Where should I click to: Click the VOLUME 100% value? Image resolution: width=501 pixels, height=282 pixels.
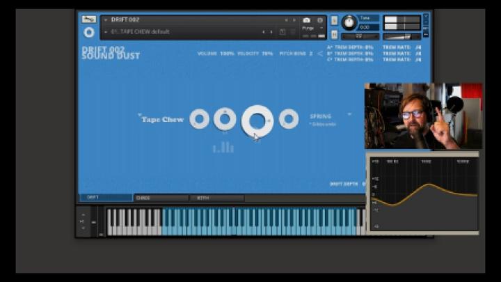tap(227, 54)
